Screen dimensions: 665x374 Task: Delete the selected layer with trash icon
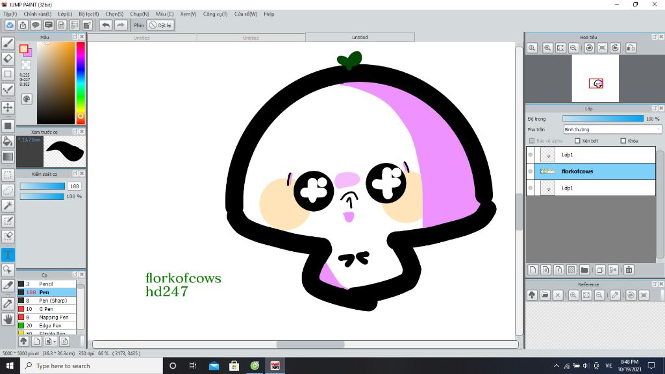629,269
